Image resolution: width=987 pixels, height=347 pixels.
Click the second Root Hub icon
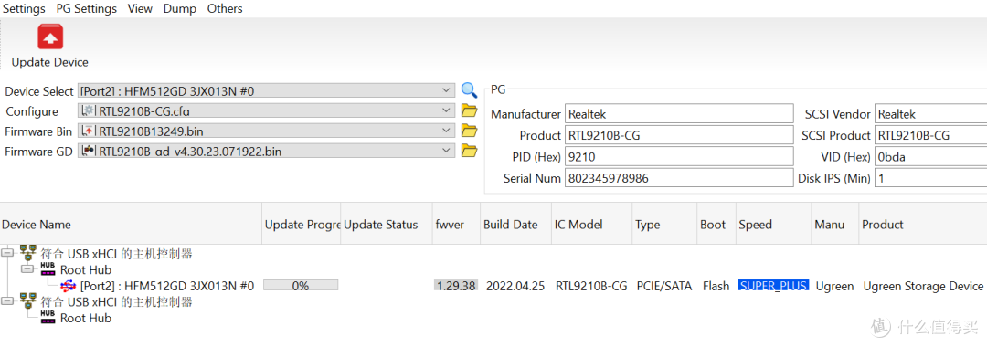pos(48,318)
